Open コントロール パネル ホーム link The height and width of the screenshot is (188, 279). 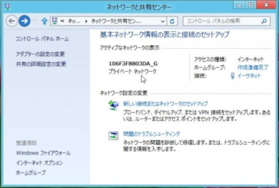(x=42, y=39)
